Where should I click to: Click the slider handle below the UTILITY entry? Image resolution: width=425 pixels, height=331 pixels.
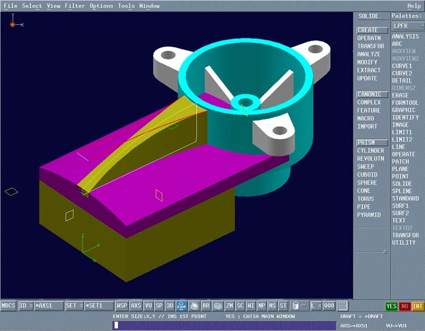[x=385, y=251]
